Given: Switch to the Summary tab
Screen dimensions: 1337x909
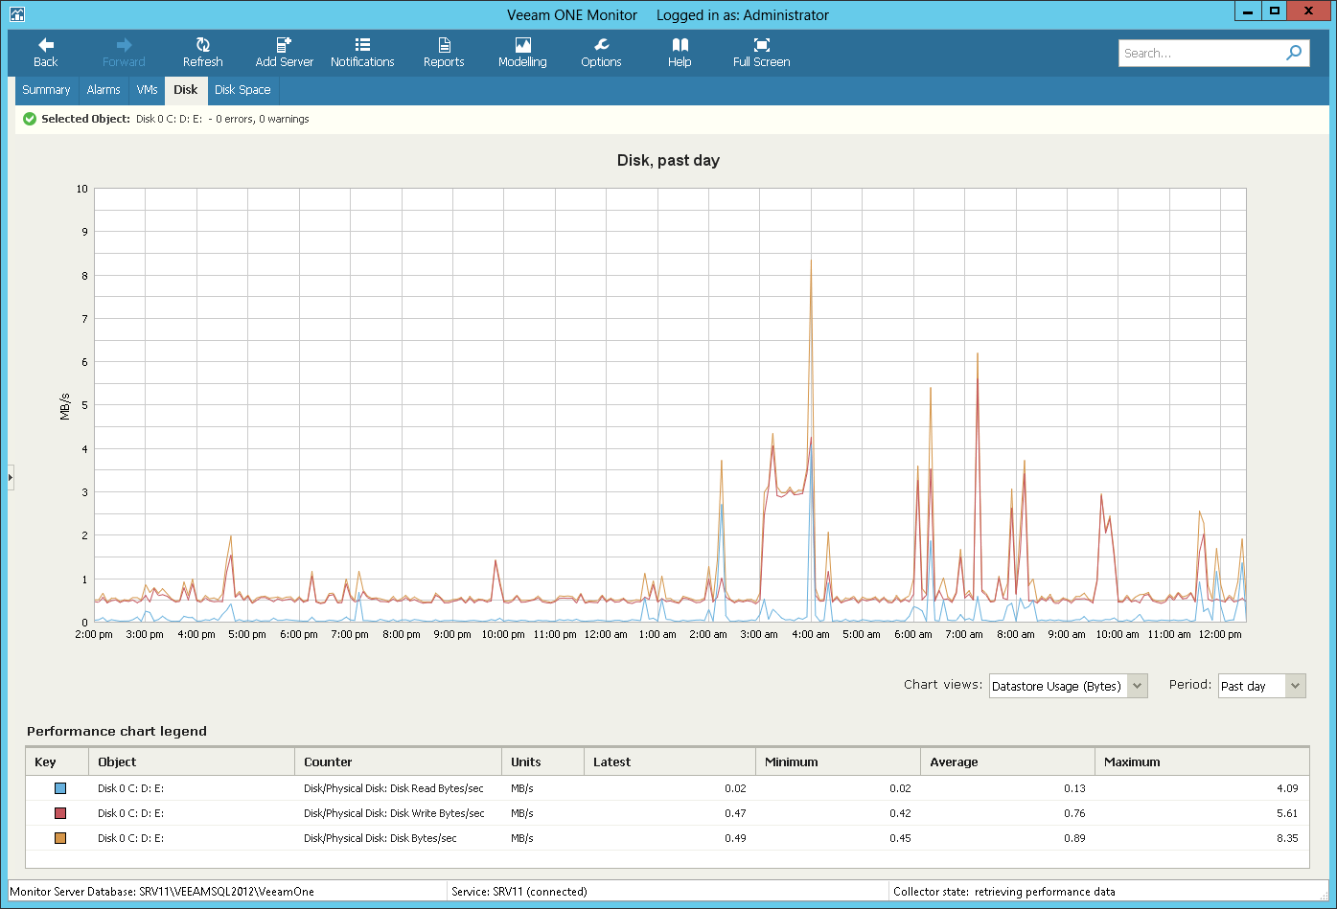Looking at the screenshot, I should [46, 90].
